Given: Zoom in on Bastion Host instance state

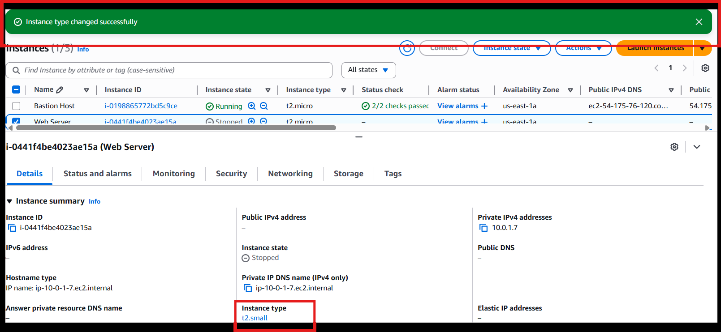Looking at the screenshot, I should coord(252,106).
